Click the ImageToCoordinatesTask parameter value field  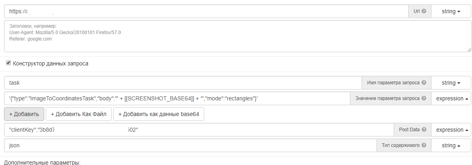click(x=177, y=98)
